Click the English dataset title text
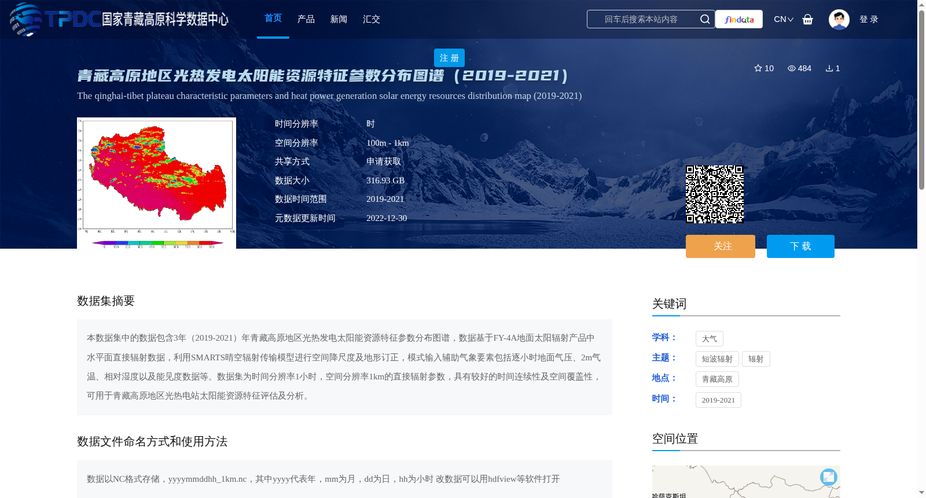 [x=329, y=96]
